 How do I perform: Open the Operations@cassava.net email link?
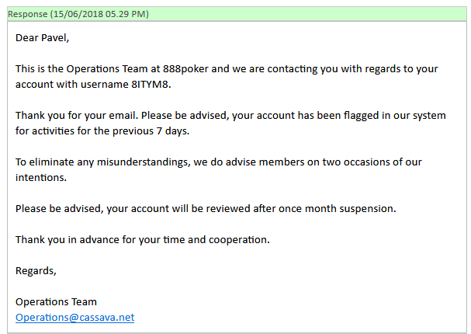point(74,317)
